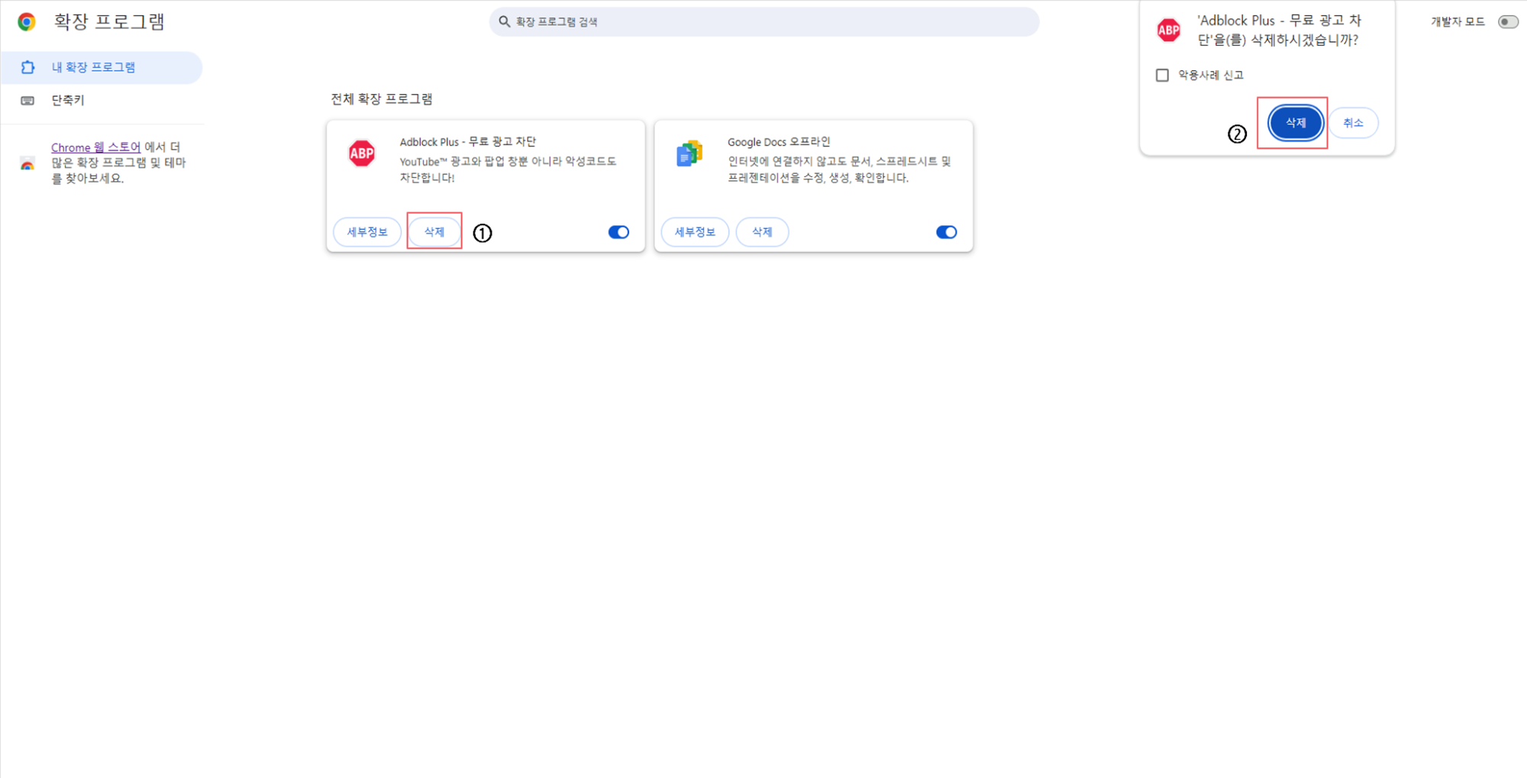Click the Chrome logo icon

pyautogui.click(x=27, y=22)
